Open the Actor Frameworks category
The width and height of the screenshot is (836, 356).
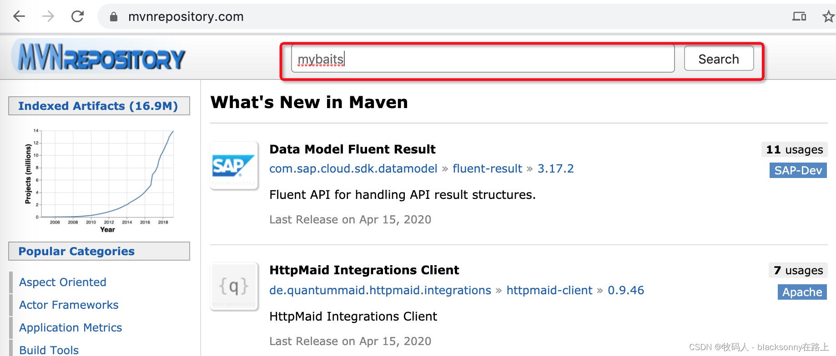coord(69,305)
